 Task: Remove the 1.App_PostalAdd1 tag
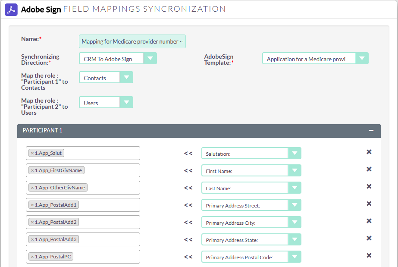[x=32, y=205]
